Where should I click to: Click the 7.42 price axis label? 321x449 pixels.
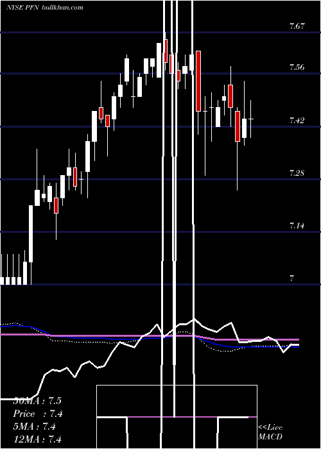tap(297, 121)
